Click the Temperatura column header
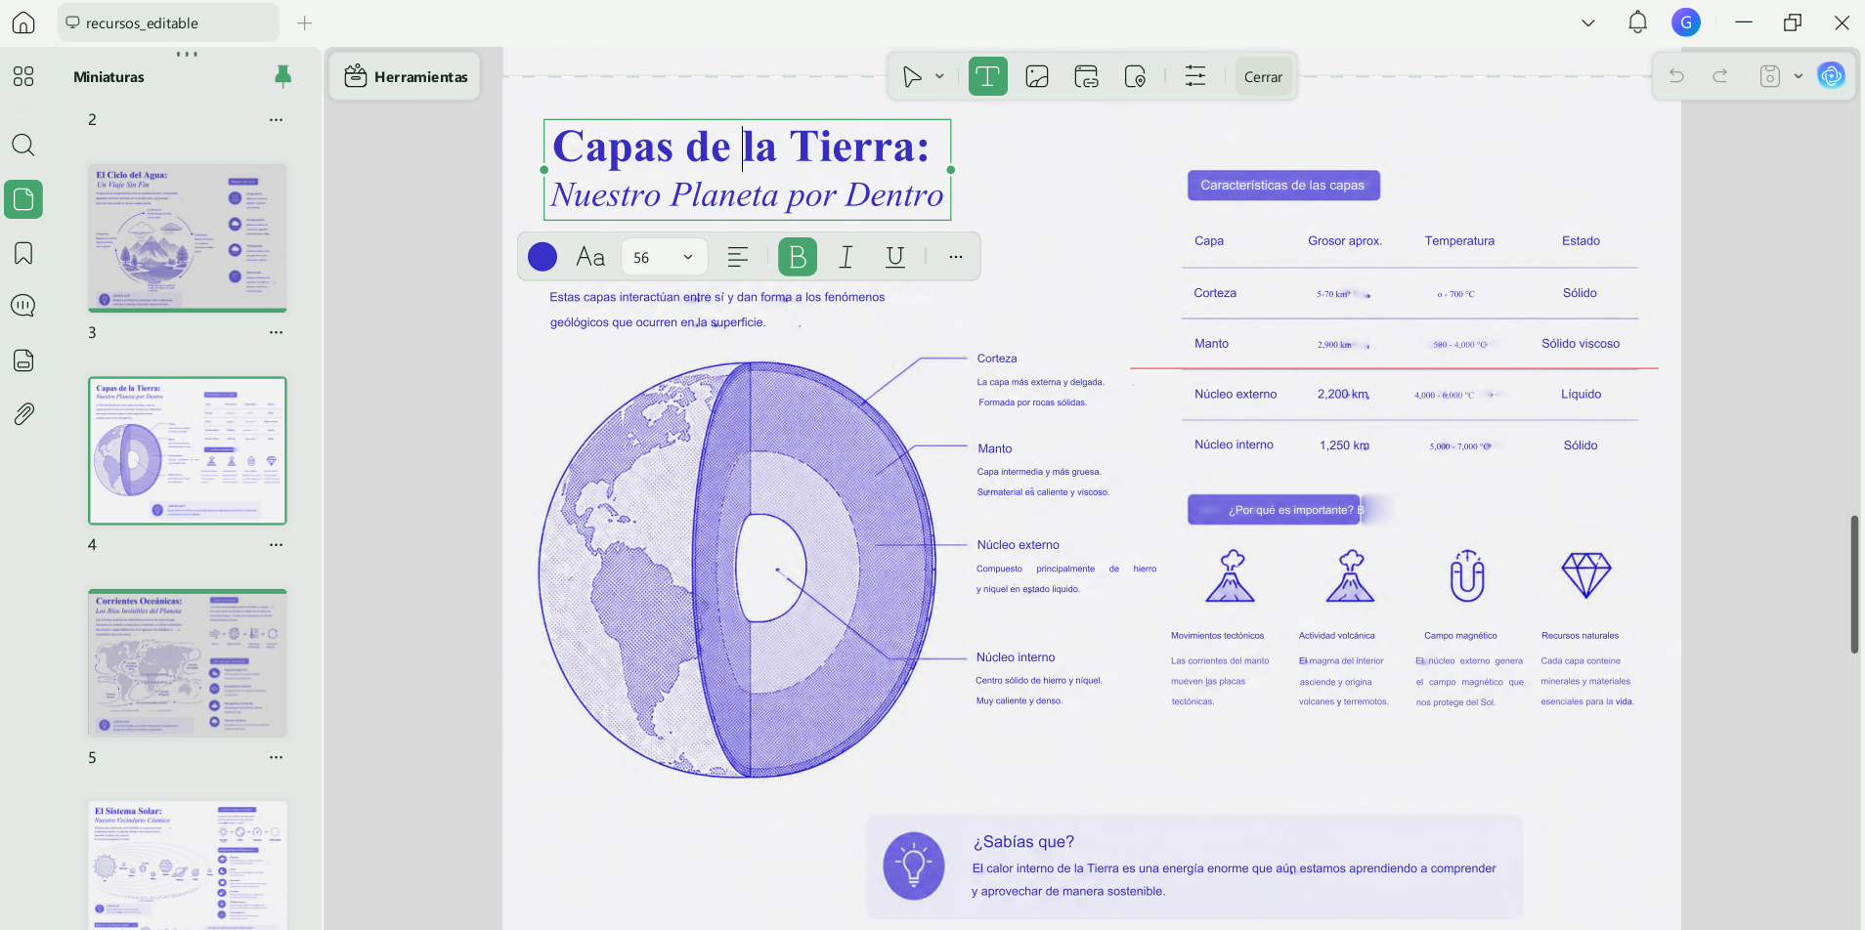Screen dimensions: 1865x930 tap(1459, 241)
